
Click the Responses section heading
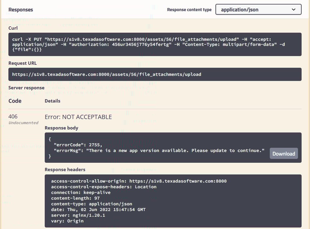(21, 10)
